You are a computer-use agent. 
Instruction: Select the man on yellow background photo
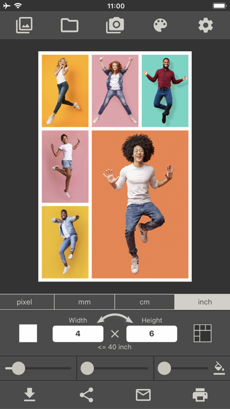(x=65, y=242)
